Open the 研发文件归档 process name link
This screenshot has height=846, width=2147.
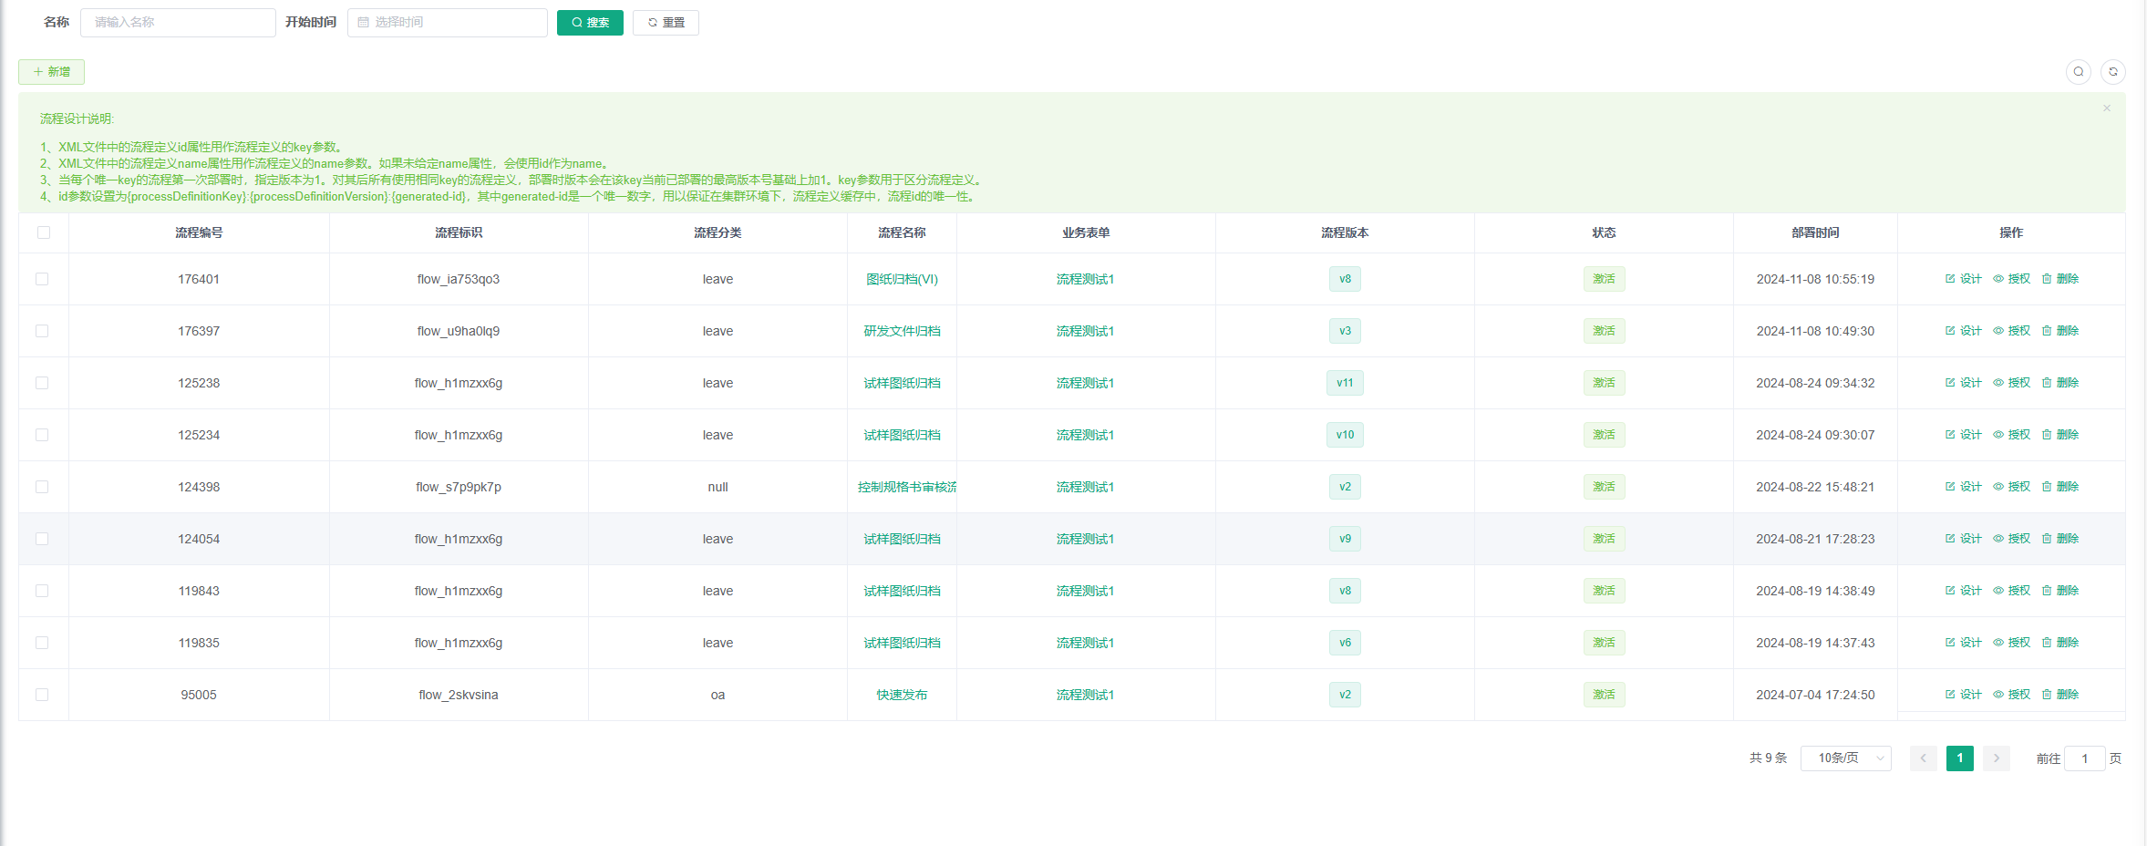click(902, 331)
